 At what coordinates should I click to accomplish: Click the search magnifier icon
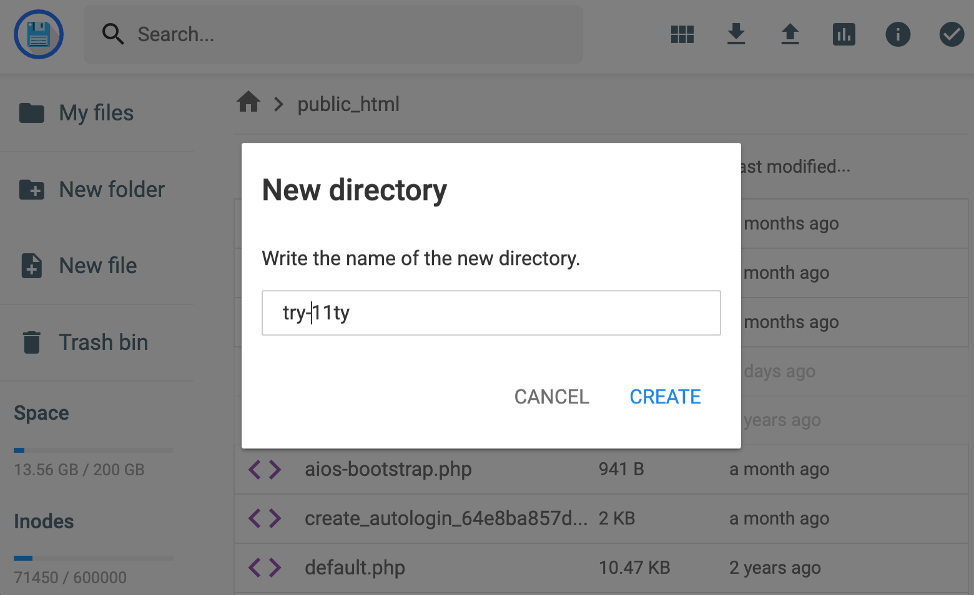point(113,34)
